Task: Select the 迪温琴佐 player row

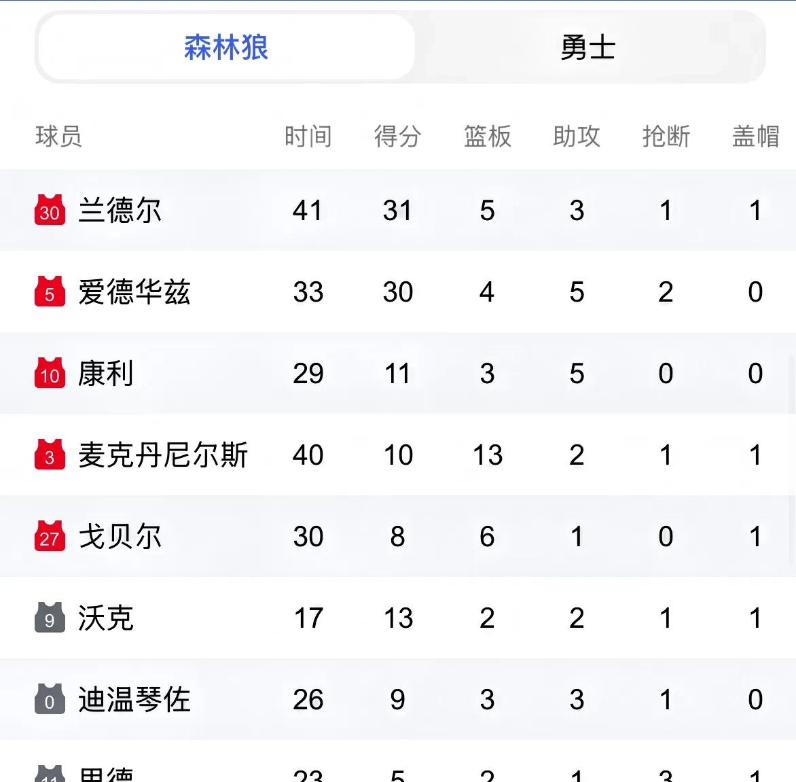Action: click(398, 698)
